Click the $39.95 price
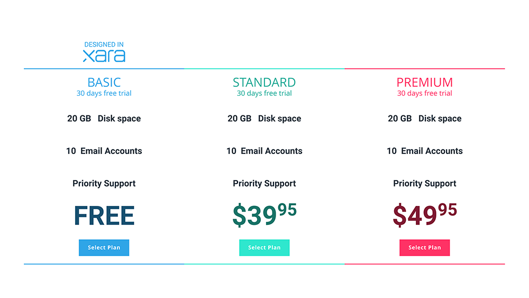The width and height of the screenshot is (529, 298). 264,215
